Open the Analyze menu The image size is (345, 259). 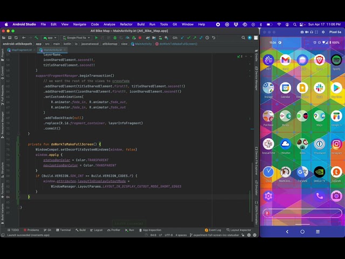[x=109, y=24]
